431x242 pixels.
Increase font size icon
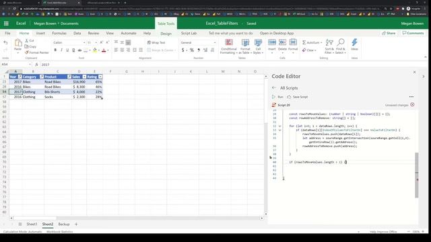click(x=102, y=42)
